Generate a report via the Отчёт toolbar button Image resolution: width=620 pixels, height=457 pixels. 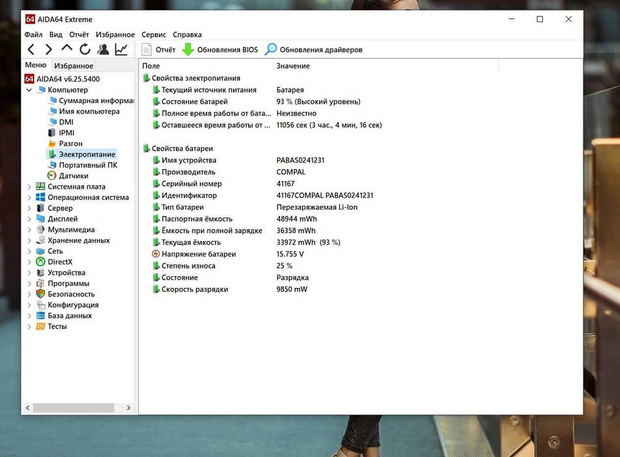point(158,50)
